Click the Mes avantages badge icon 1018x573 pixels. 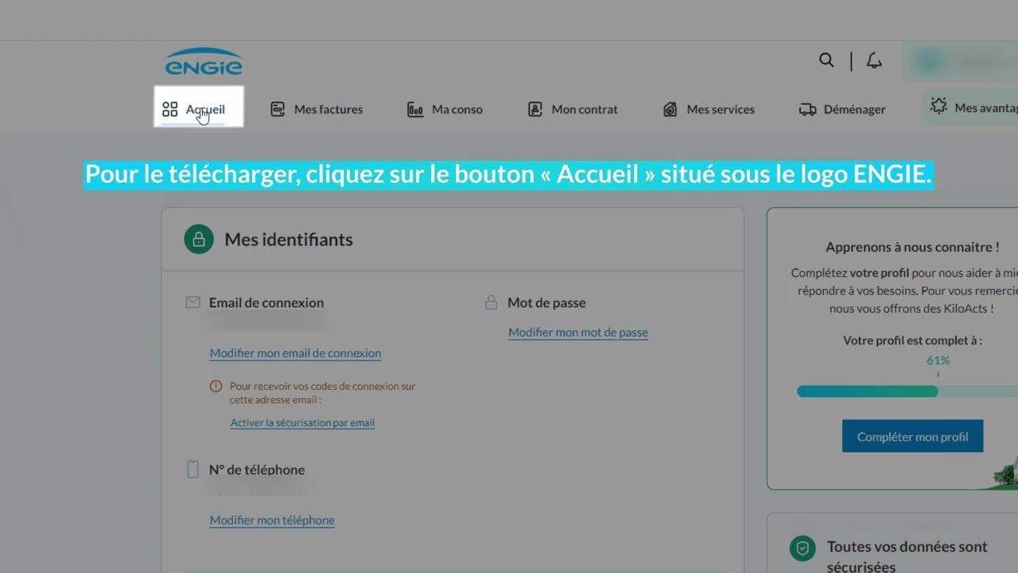[x=938, y=107]
